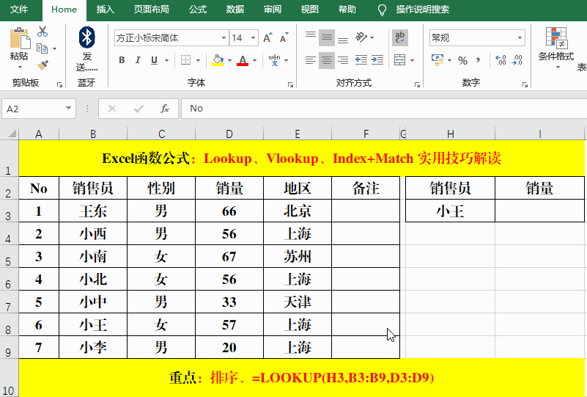Switch to the 页面布局 tab
The image size is (587, 397).
(152, 10)
